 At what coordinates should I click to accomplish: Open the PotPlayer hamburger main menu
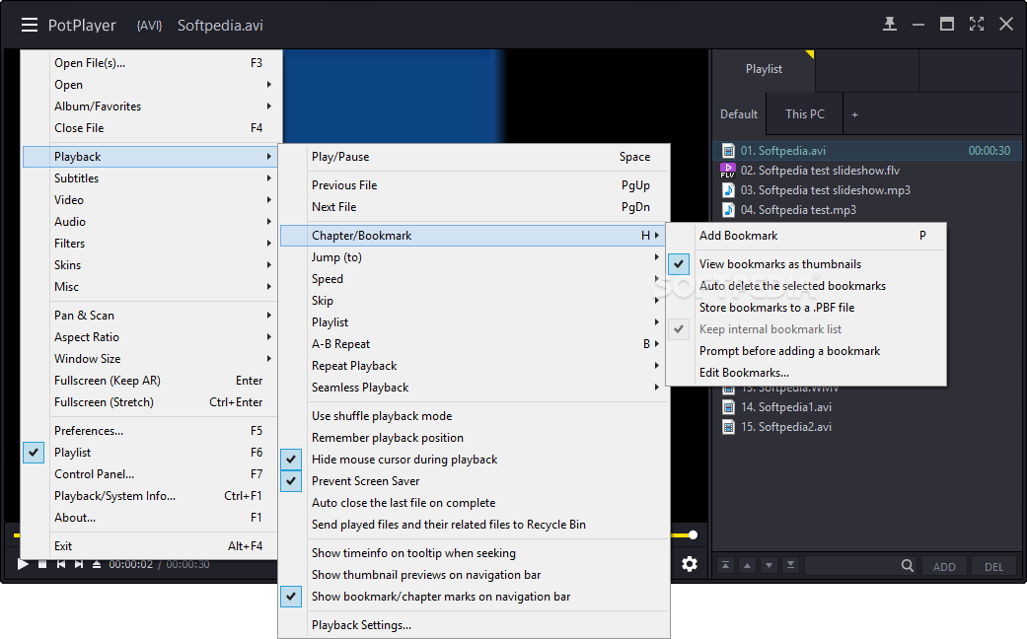[30, 25]
